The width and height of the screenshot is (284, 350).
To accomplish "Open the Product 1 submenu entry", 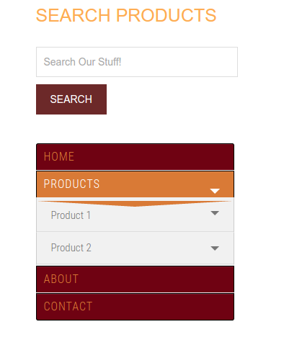I will [x=135, y=215].
